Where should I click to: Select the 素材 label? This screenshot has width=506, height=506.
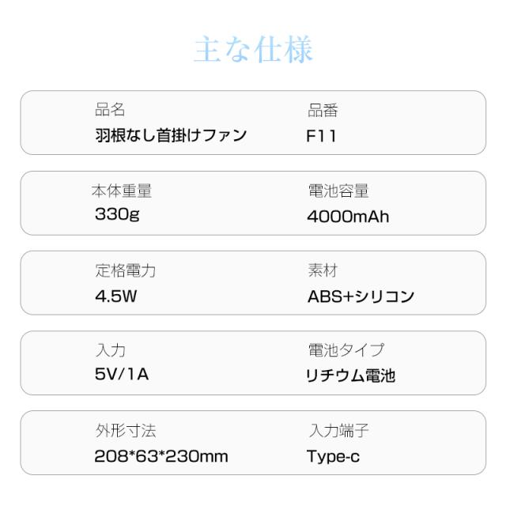tap(323, 271)
